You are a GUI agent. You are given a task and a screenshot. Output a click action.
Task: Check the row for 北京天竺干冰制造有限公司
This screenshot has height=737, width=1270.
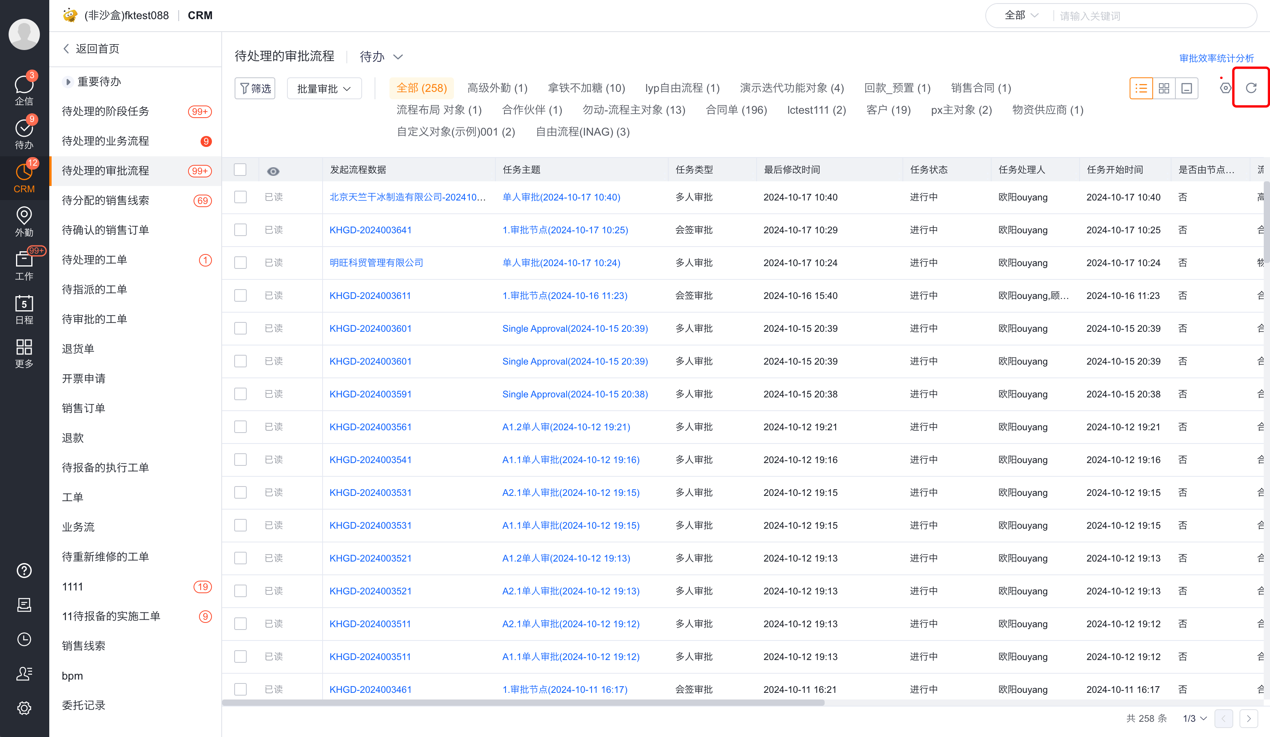(240, 197)
